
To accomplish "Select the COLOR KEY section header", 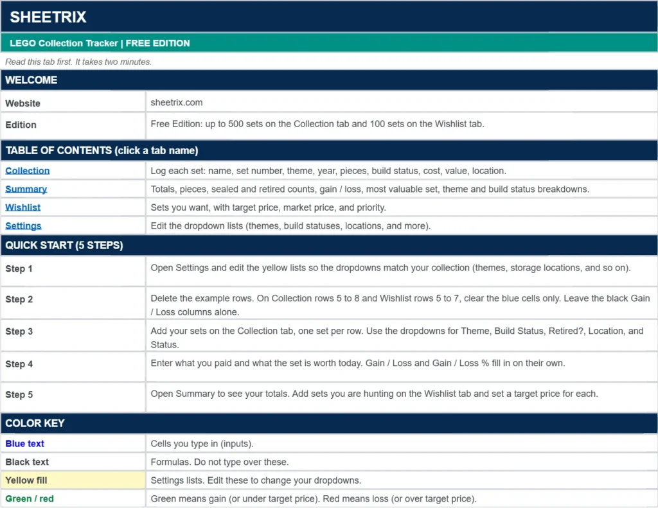I will (329, 423).
